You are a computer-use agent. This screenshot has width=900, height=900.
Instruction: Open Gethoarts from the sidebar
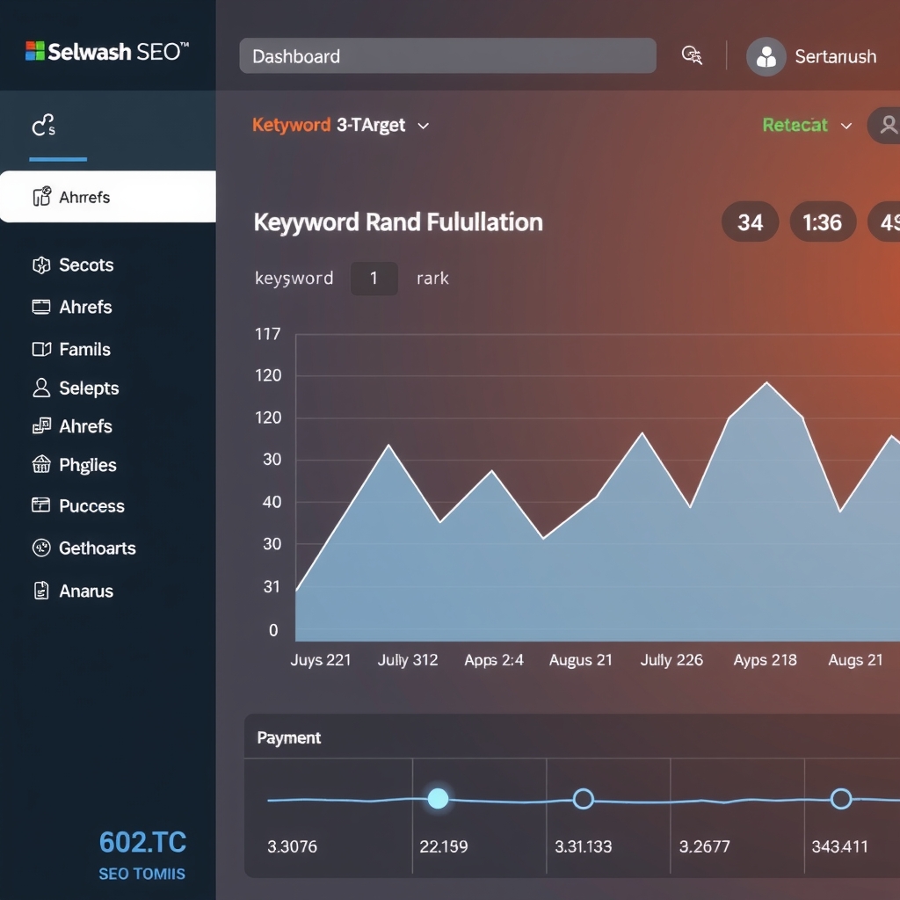(97, 548)
